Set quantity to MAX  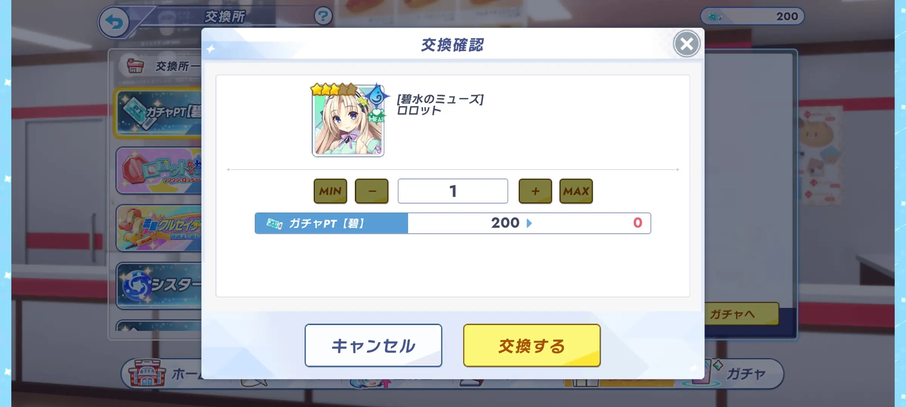[x=576, y=191]
